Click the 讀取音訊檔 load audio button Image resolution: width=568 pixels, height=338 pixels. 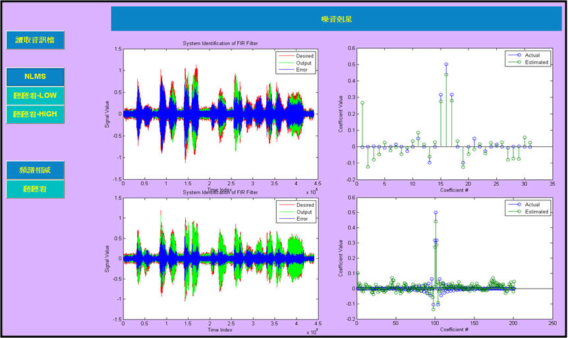(36, 40)
